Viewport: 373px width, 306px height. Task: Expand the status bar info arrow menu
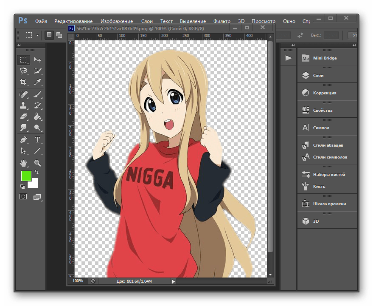pos(173,281)
